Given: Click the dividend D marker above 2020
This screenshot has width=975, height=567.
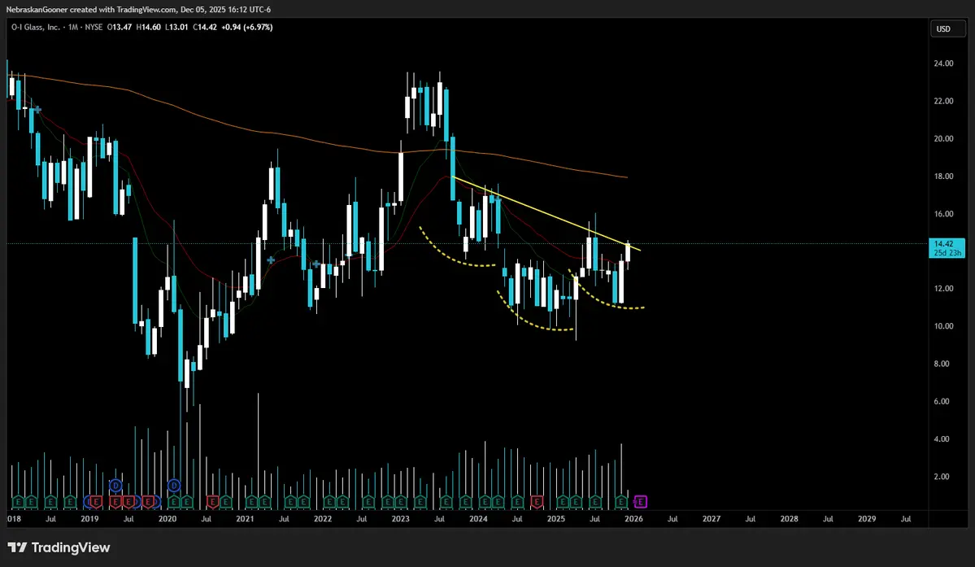Looking at the screenshot, I should pyautogui.click(x=174, y=485).
